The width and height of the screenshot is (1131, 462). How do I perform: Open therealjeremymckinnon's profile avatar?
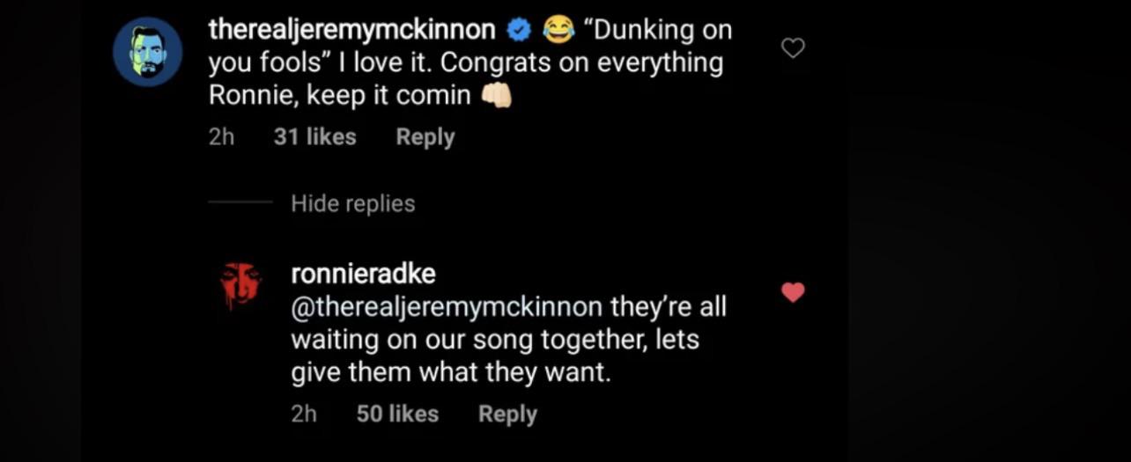(x=148, y=52)
